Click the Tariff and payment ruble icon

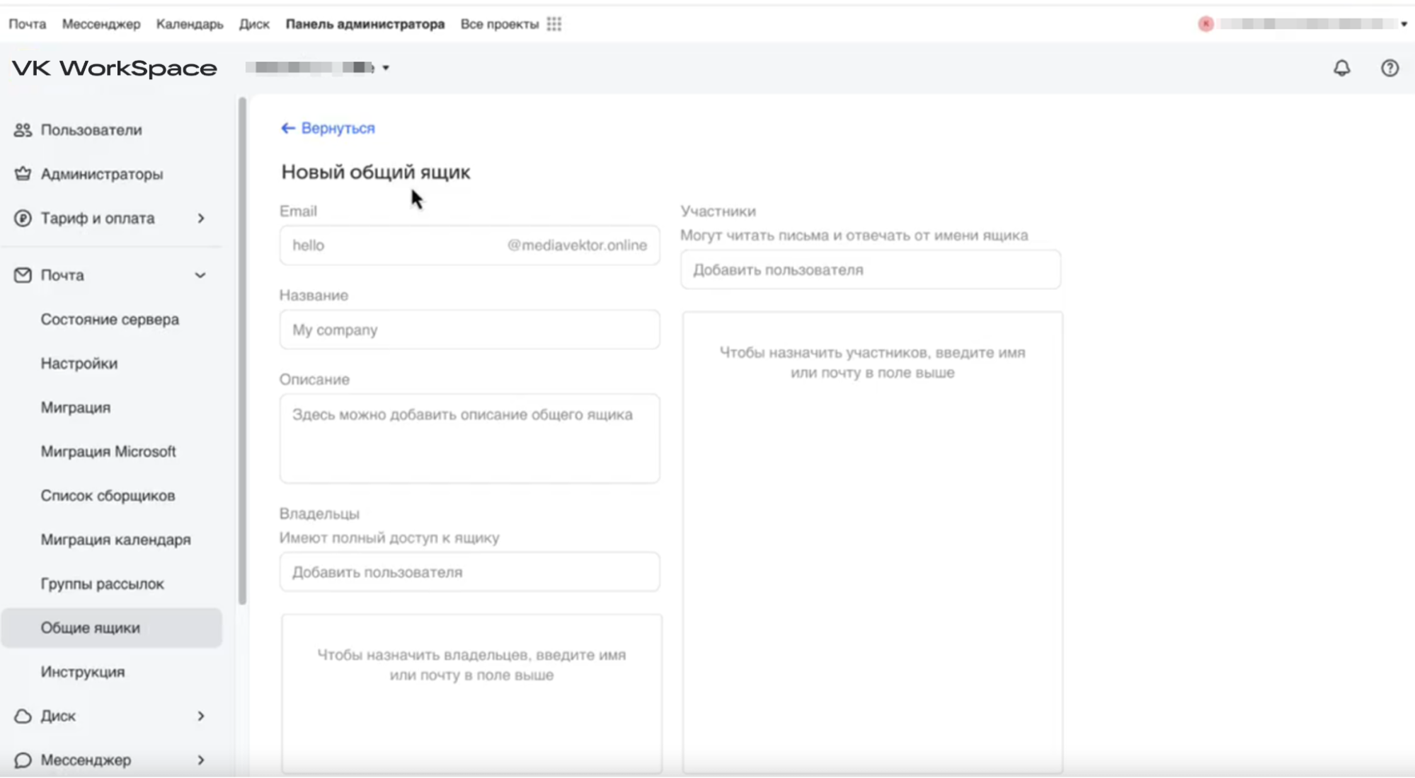[23, 219]
